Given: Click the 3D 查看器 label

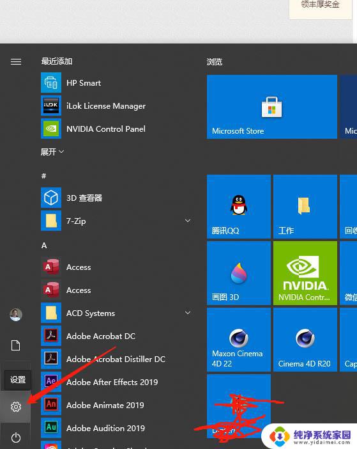Looking at the screenshot, I should tap(84, 198).
